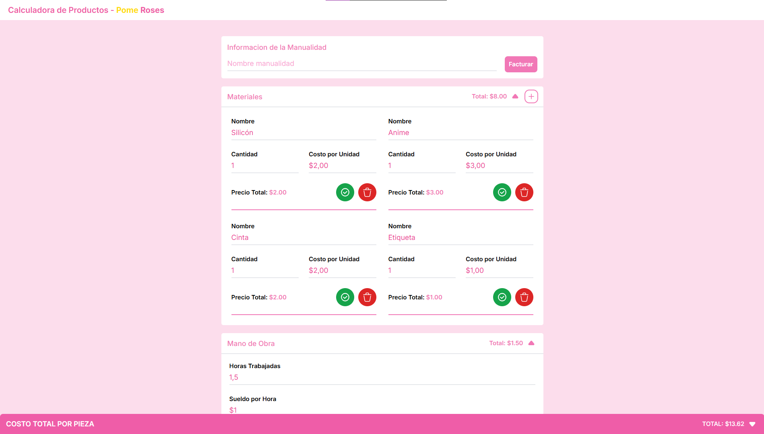Focus the Nombre manualidad input field

pos(361,64)
